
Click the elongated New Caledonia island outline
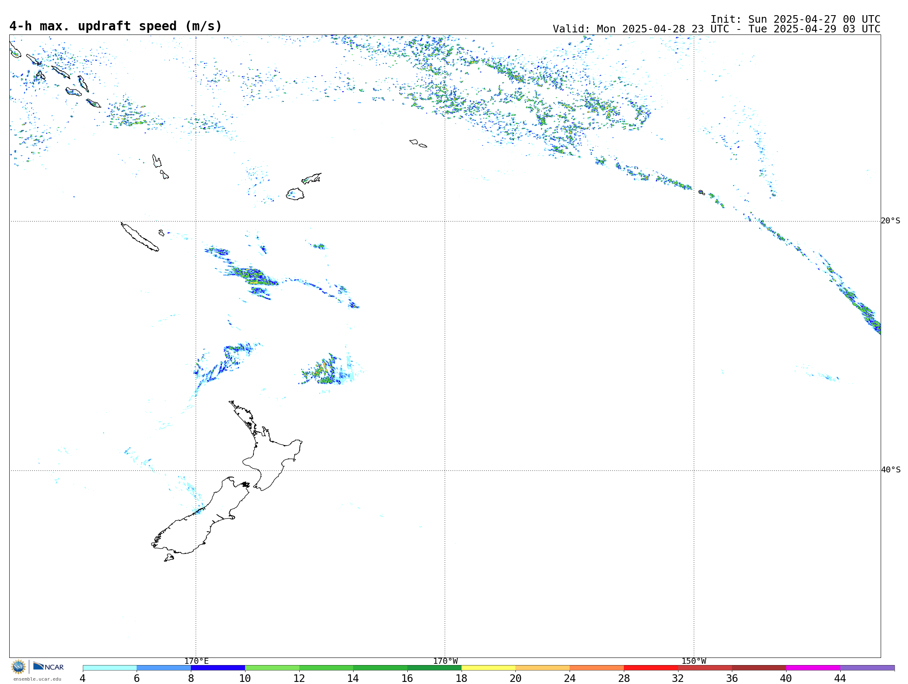pos(140,237)
